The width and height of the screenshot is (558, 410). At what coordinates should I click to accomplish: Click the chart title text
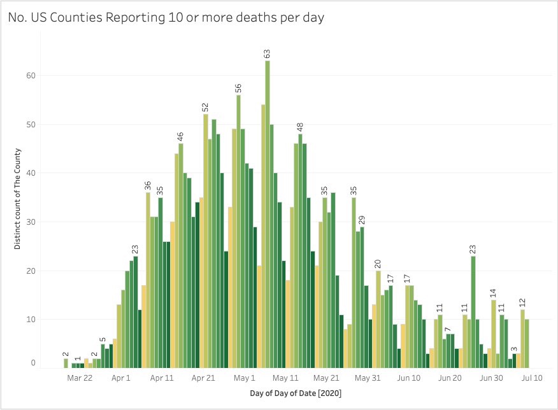166,18
